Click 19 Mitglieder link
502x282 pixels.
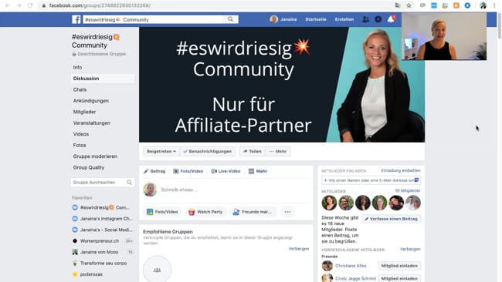(408, 190)
